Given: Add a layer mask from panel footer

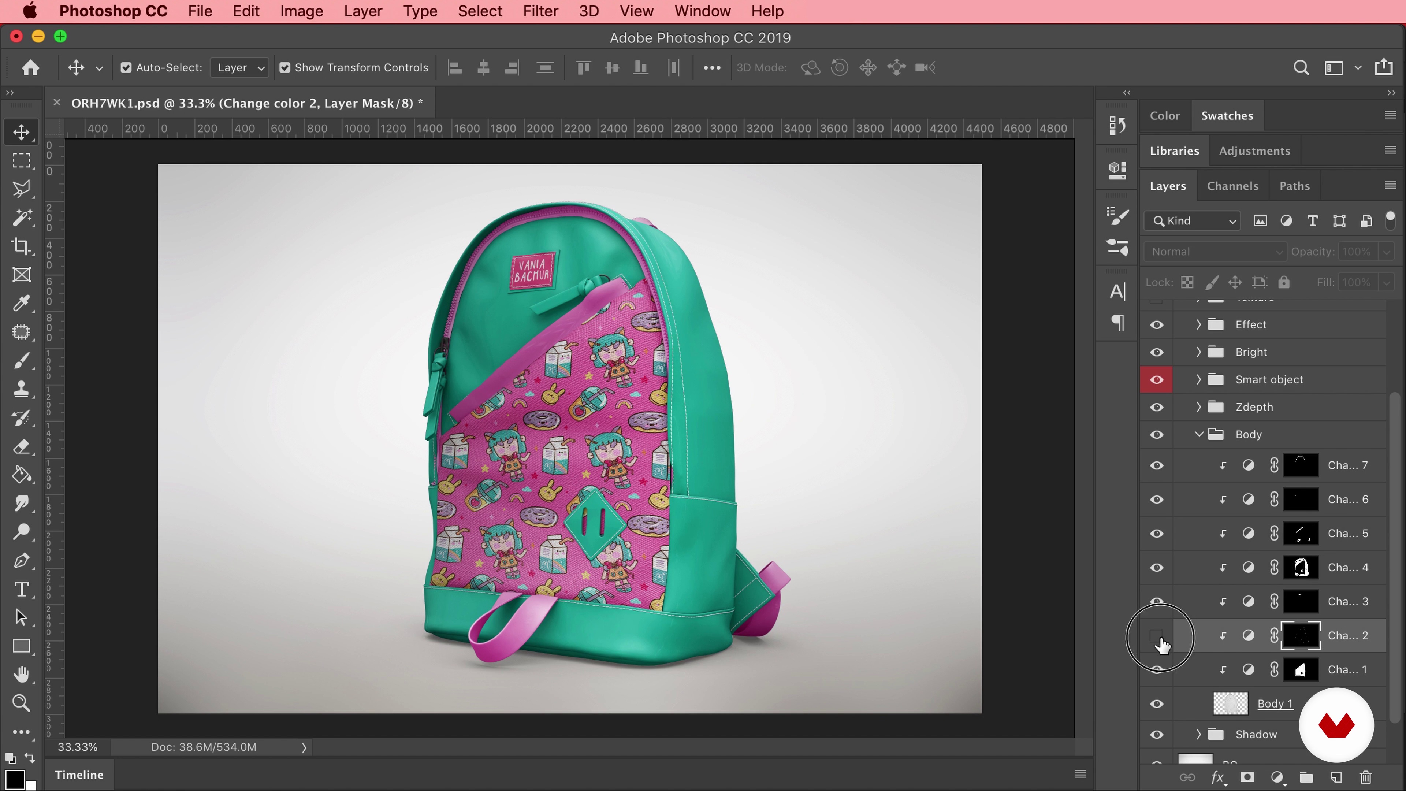Looking at the screenshot, I should pyautogui.click(x=1247, y=777).
